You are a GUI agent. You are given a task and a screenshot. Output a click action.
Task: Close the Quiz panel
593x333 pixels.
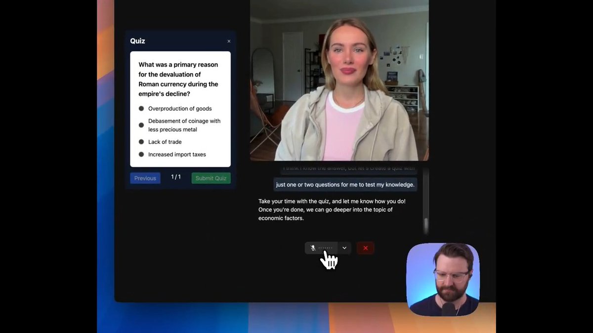[x=229, y=41]
